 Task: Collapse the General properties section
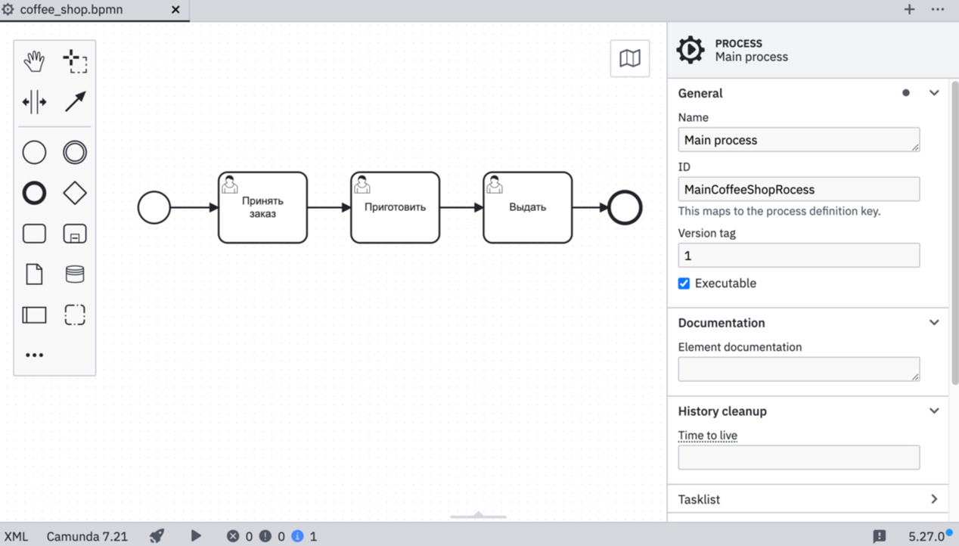[x=934, y=92]
